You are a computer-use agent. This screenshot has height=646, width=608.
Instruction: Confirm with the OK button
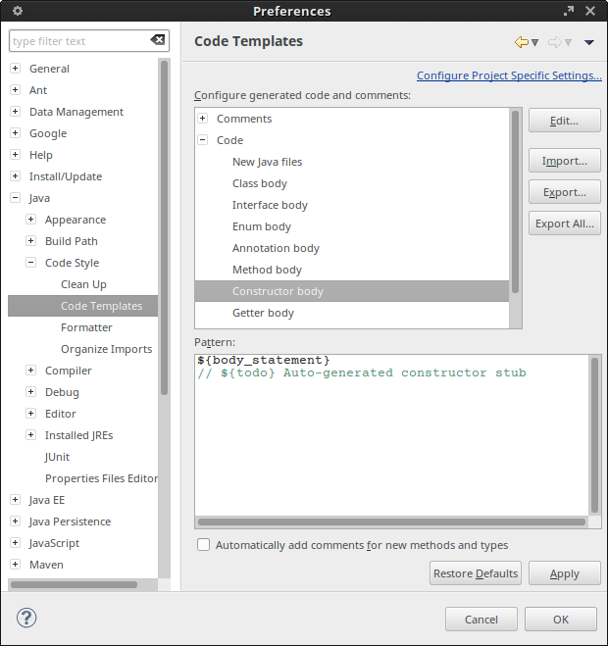[561, 619]
